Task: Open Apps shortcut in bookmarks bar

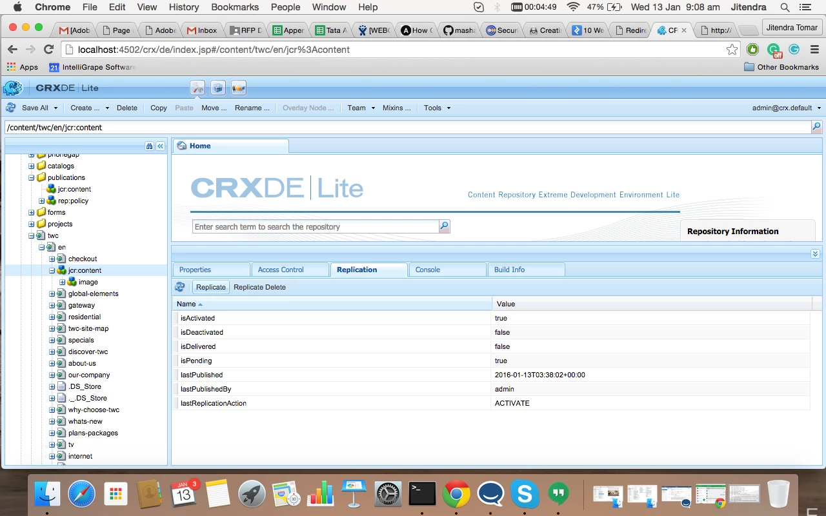Action: [x=23, y=67]
